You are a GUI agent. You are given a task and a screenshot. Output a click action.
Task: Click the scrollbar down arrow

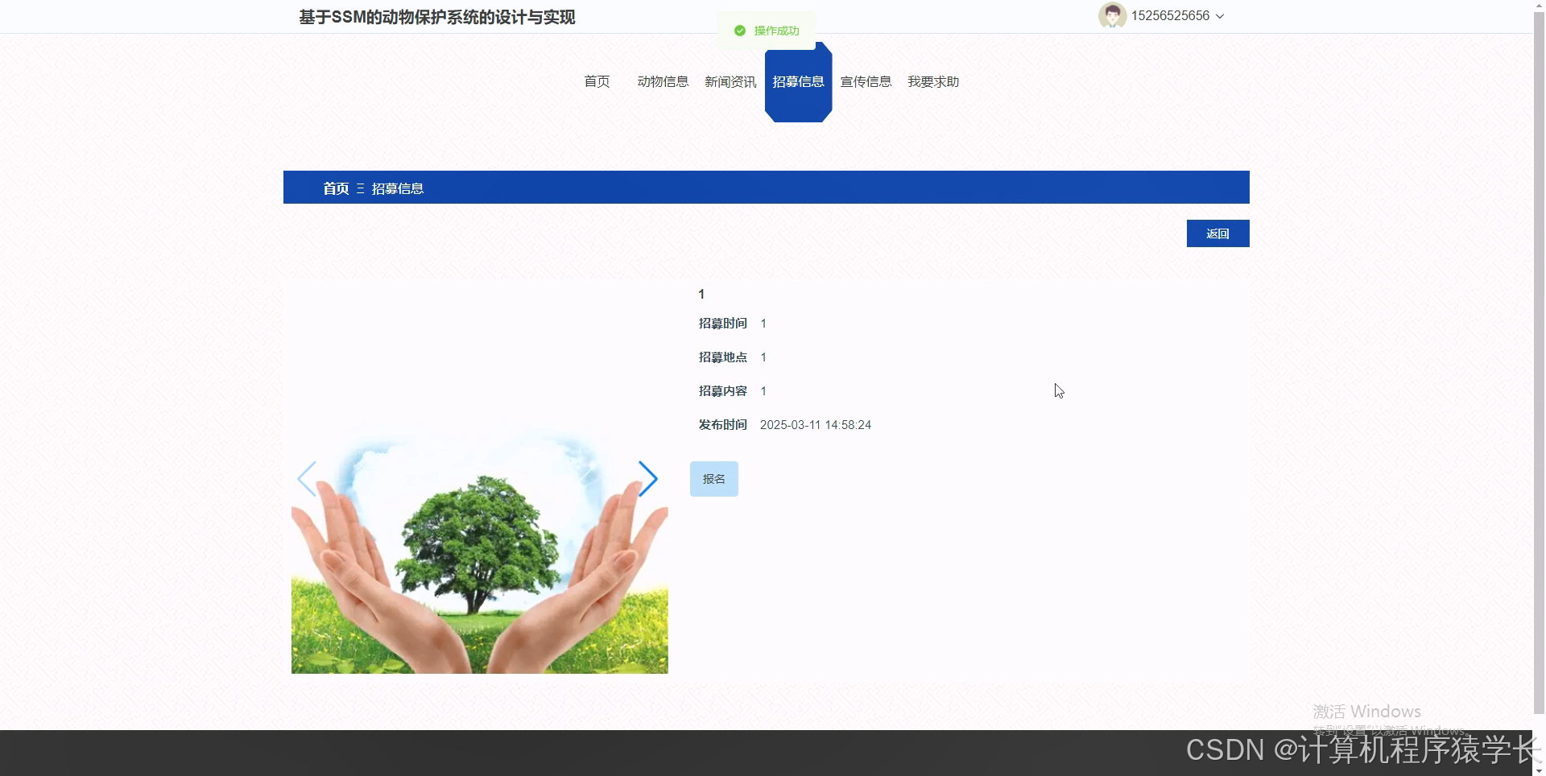[x=1539, y=769]
